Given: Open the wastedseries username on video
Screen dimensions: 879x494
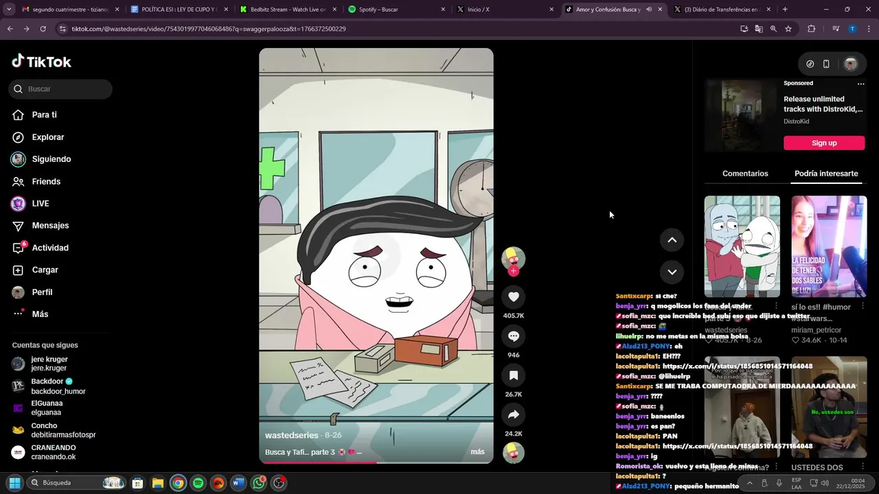Looking at the screenshot, I should (x=292, y=435).
